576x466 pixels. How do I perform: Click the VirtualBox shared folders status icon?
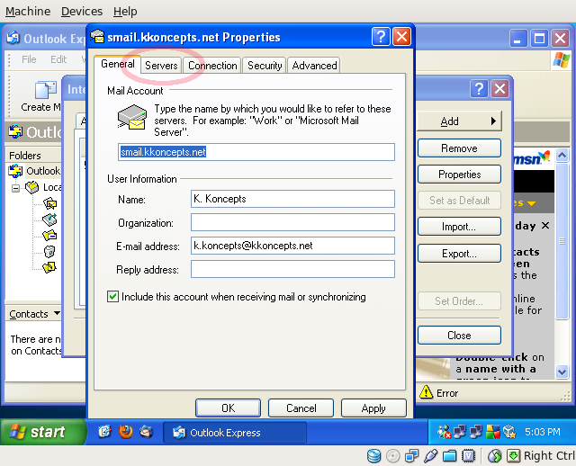449,456
